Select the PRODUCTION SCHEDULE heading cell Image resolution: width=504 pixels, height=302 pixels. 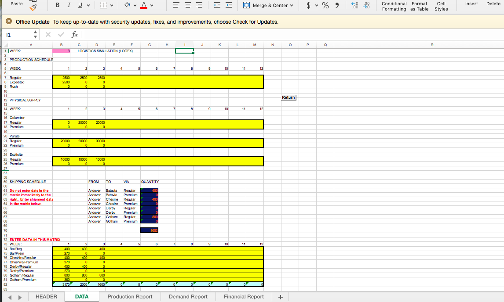click(31, 60)
